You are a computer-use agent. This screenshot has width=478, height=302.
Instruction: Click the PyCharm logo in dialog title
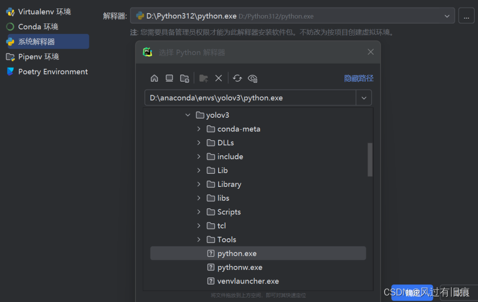(147, 52)
